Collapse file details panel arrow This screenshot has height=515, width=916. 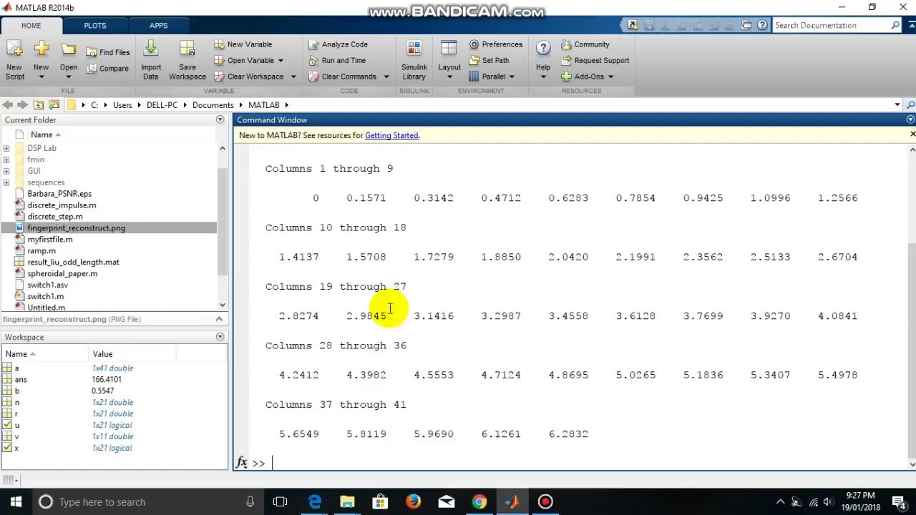(x=219, y=319)
